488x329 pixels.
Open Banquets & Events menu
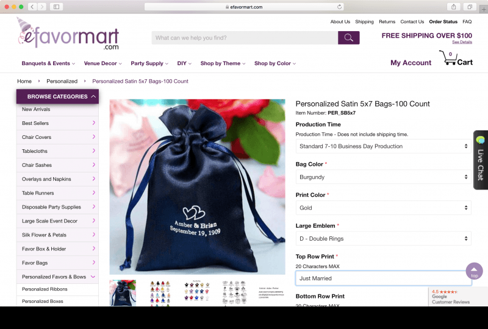click(48, 63)
